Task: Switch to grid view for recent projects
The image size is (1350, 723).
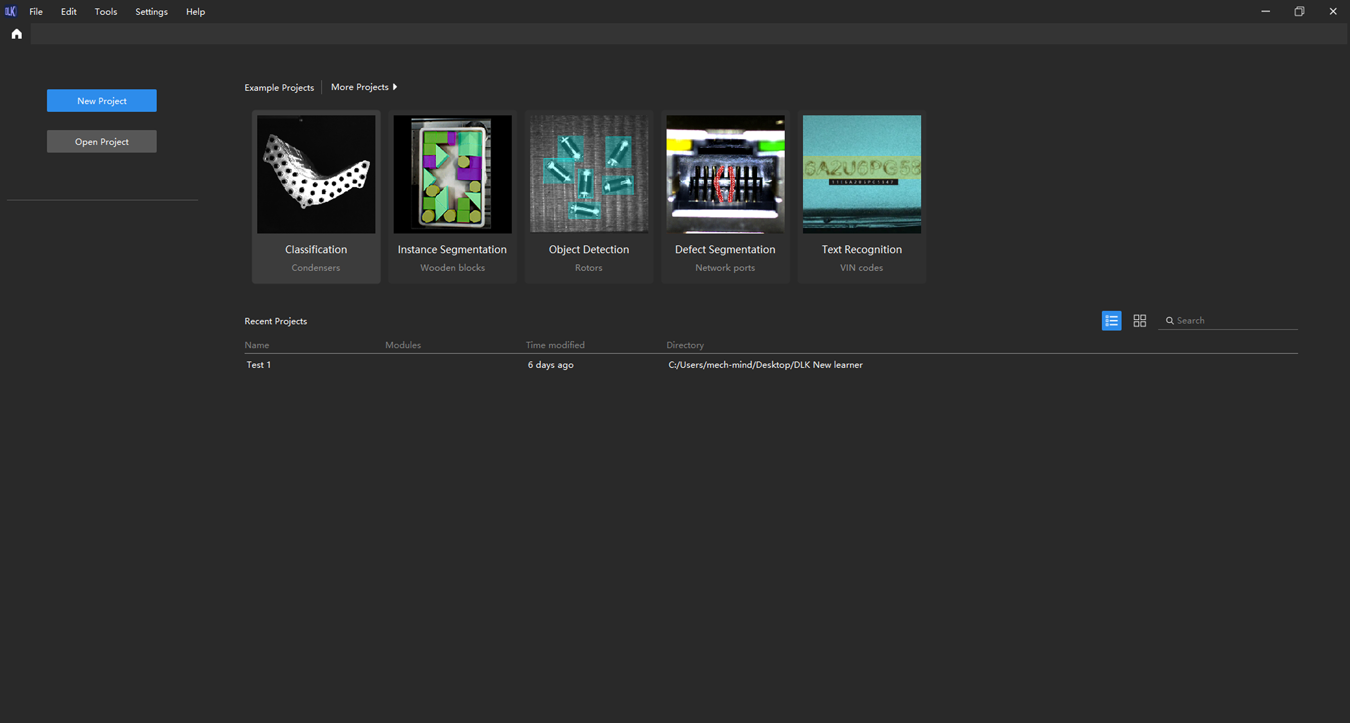Action: (x=1139, y=321)
